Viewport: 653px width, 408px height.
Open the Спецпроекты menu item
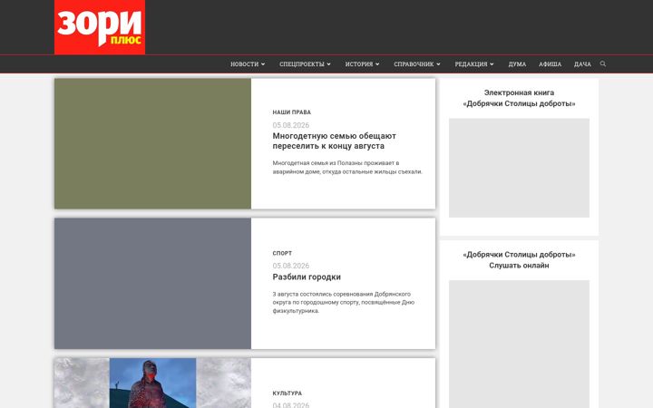coord(302,64)
